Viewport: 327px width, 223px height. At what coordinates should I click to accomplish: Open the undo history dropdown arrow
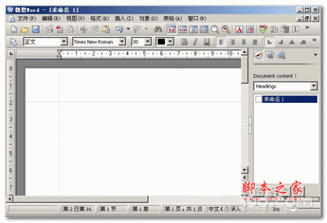click(x=128, y=29)
